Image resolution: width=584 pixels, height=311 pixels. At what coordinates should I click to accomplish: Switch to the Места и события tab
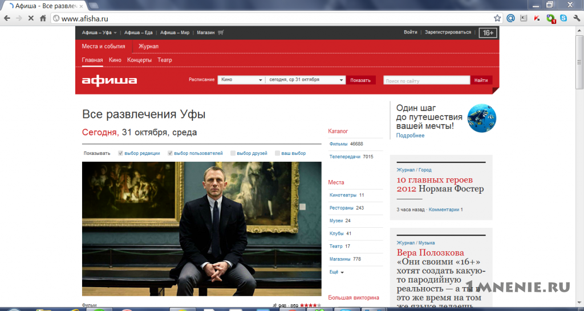104,47
